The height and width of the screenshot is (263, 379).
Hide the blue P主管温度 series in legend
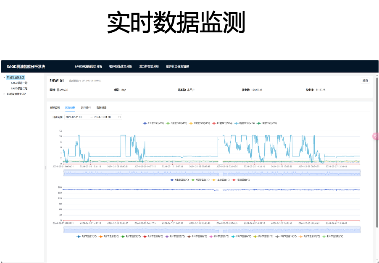173,180
